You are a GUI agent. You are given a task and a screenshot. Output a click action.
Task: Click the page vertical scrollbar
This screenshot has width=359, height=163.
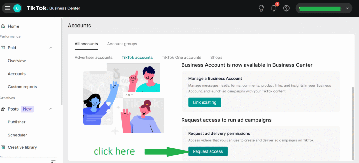point(353,122)
